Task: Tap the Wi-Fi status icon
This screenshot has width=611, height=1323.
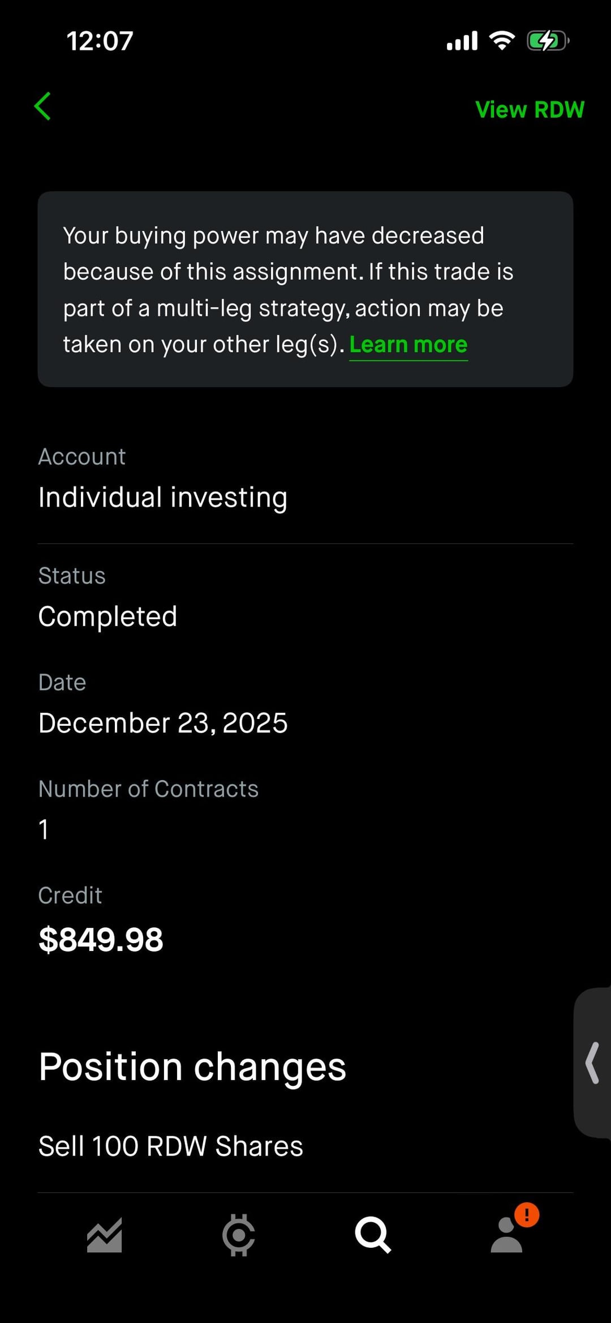Action: (501, 41)
